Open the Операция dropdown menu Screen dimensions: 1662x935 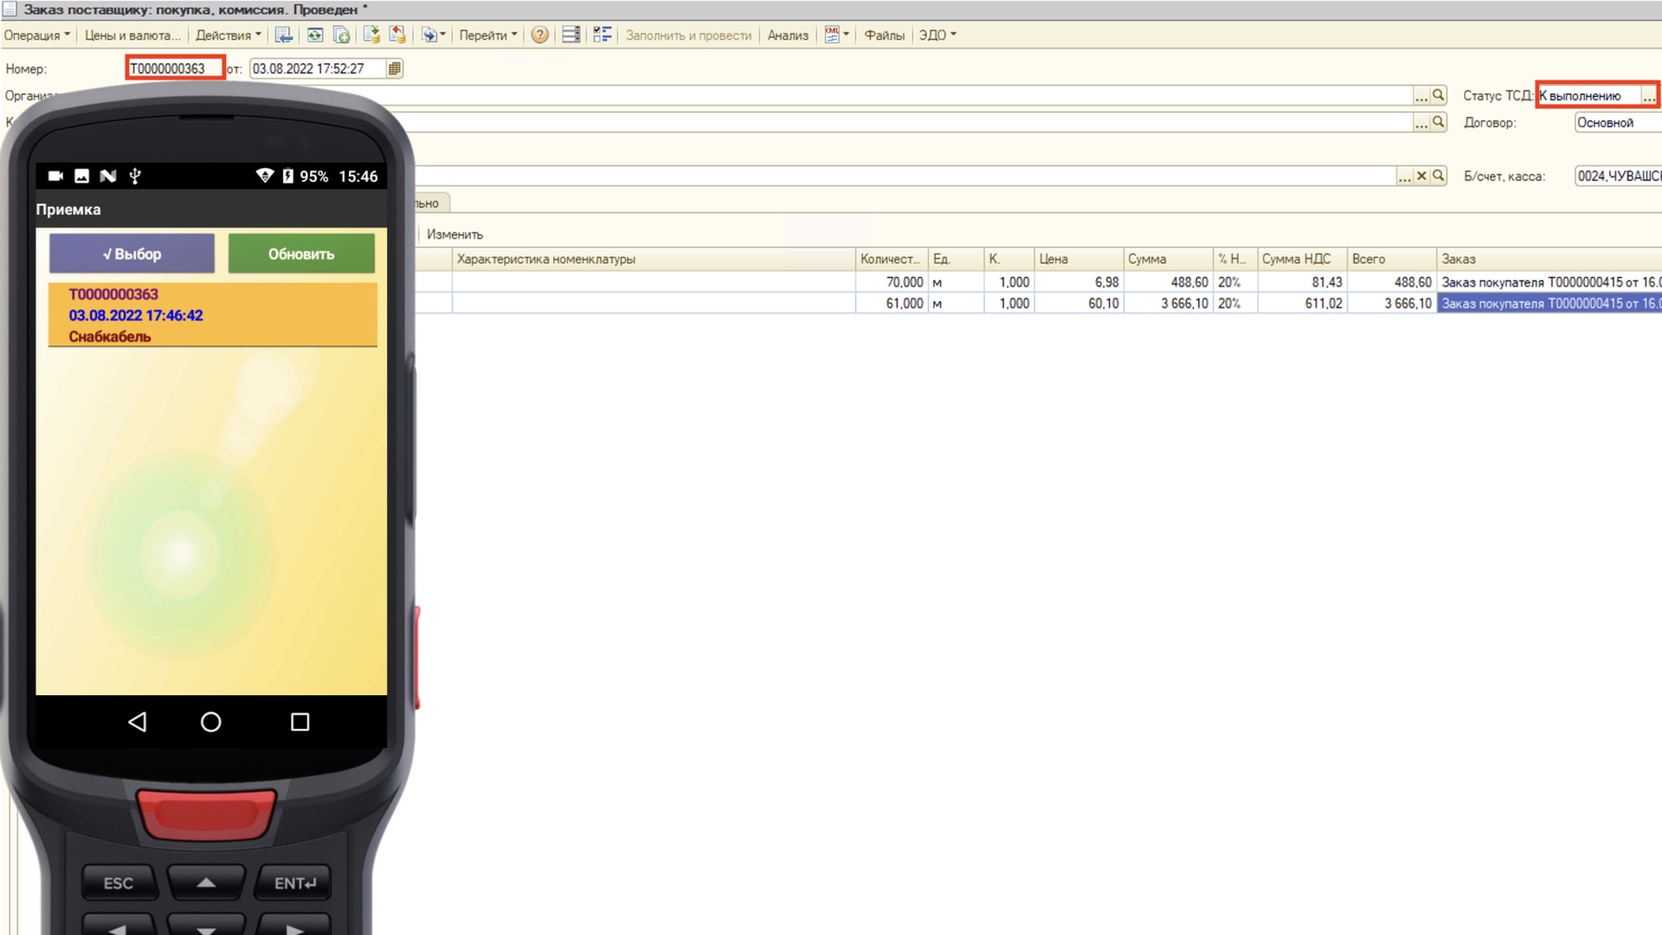coord(37,35)
